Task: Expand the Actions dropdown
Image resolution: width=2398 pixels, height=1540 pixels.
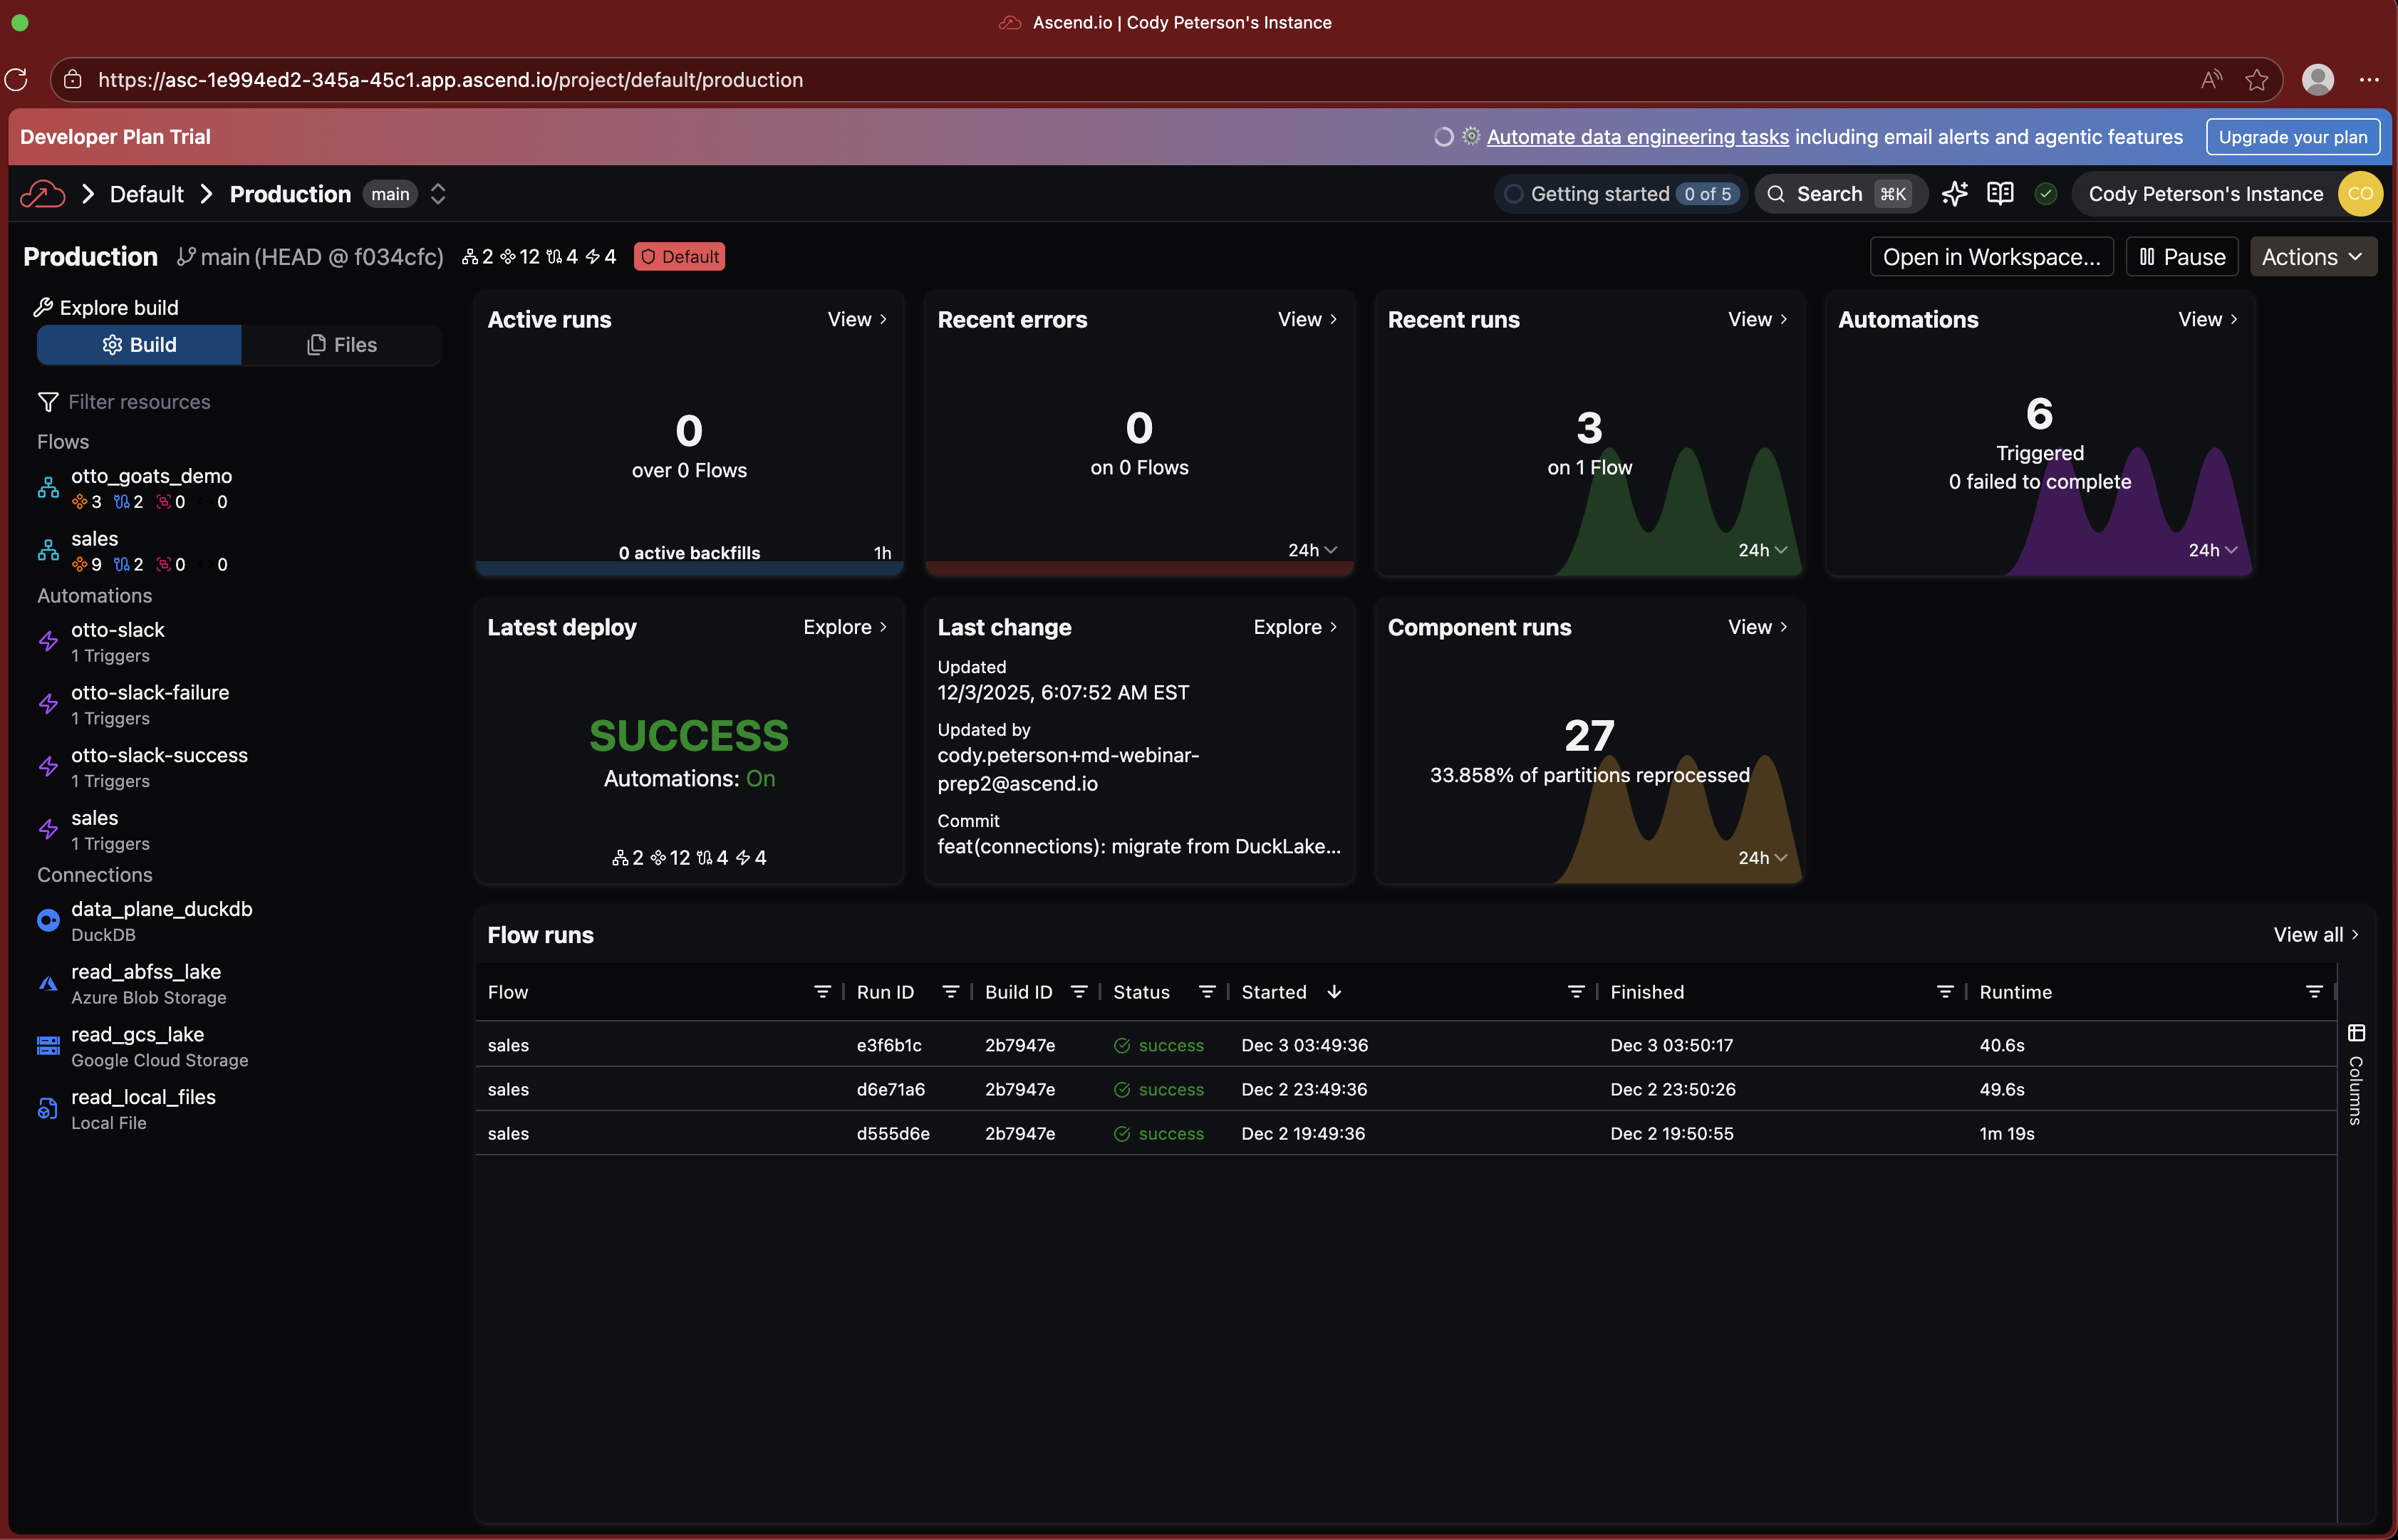Action: [x=2312, y=257]
